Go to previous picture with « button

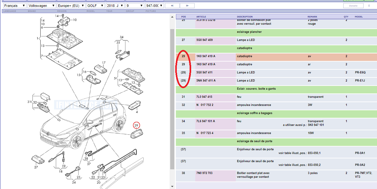(x=172, y=6)
